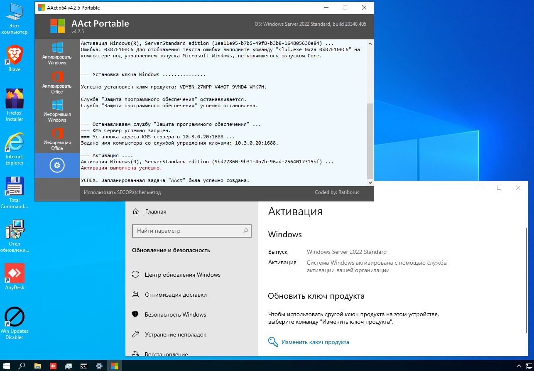Click Главная home button in Settings

click(155, 211)
